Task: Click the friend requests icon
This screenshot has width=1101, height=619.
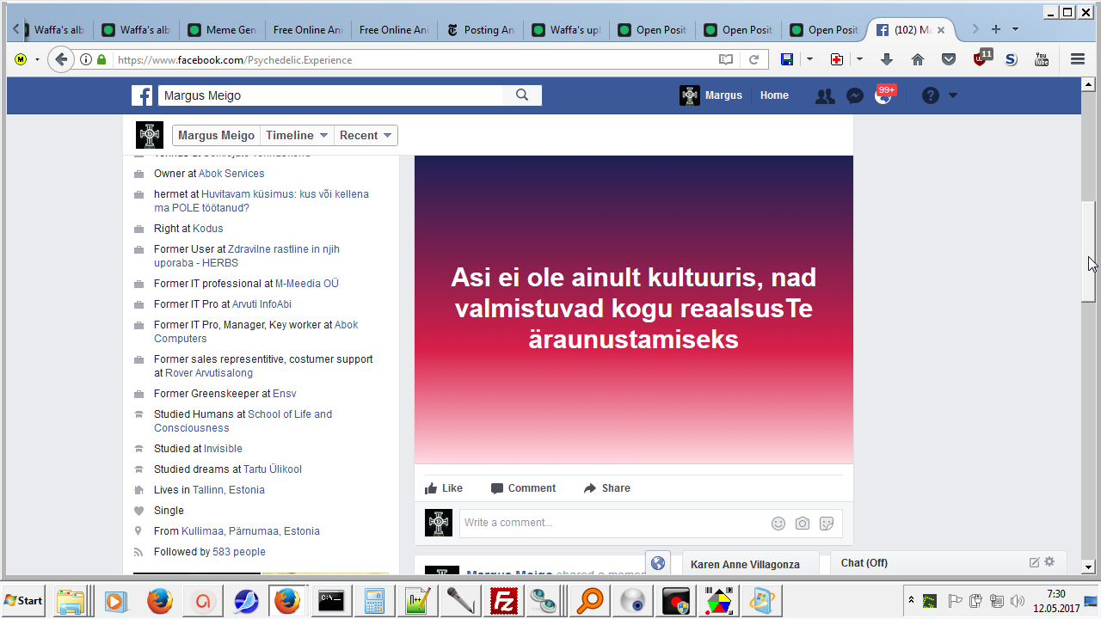Action: click(x=825, y=96)
